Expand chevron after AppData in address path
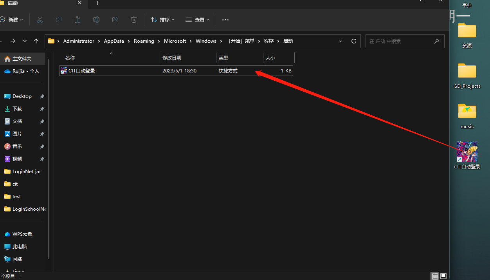Screen dimensions: 490x280 tap(129, 41)
